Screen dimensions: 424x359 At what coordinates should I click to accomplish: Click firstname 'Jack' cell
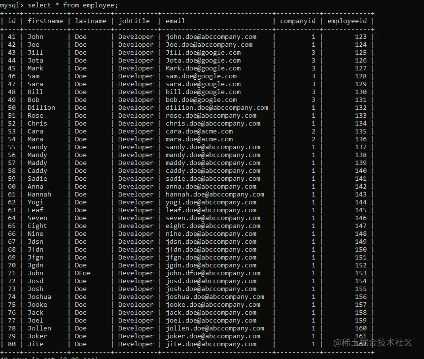tap(35, 313)
